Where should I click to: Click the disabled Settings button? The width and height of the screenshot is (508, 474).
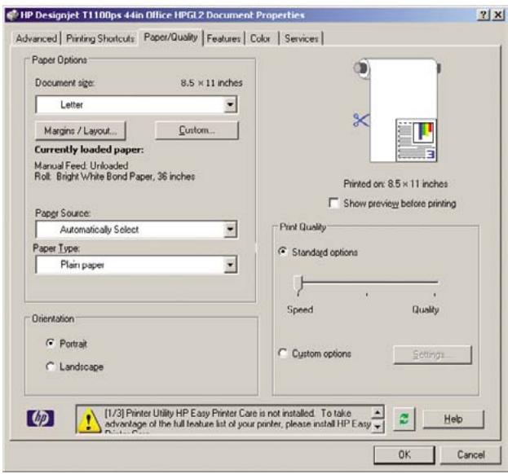coord(432,354)
